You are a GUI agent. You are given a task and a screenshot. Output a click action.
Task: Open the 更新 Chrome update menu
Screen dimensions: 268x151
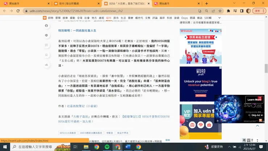[259, 11]
